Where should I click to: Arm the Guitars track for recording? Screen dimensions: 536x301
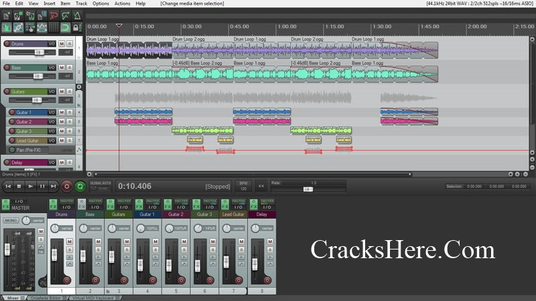[7, 92]
